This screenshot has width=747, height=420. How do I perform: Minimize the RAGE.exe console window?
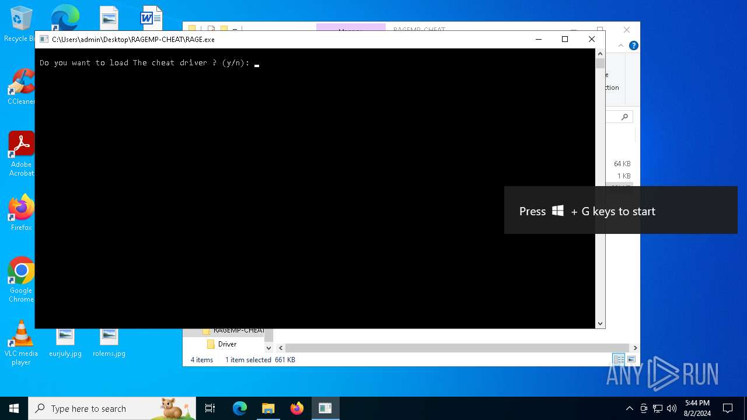[x=538, y=39]
